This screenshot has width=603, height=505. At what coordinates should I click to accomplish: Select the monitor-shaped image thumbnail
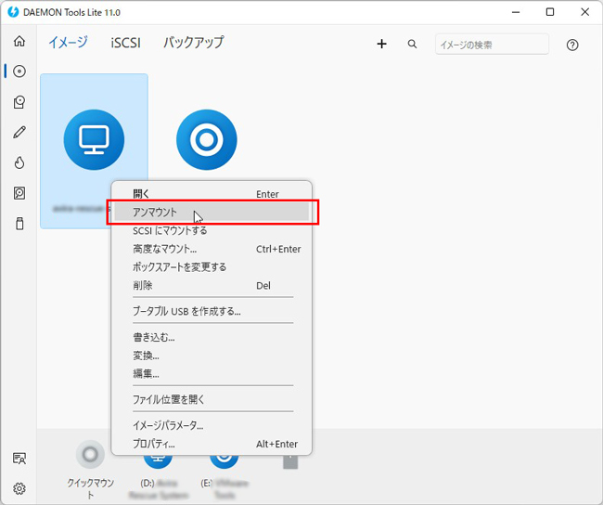click(x=94, y=139)
